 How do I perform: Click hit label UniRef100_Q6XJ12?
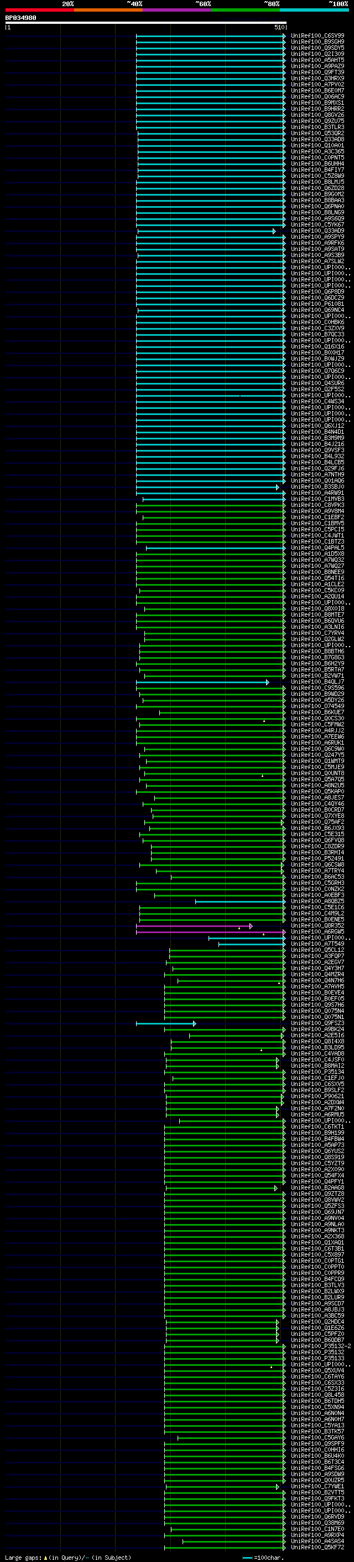pos(317,426)
